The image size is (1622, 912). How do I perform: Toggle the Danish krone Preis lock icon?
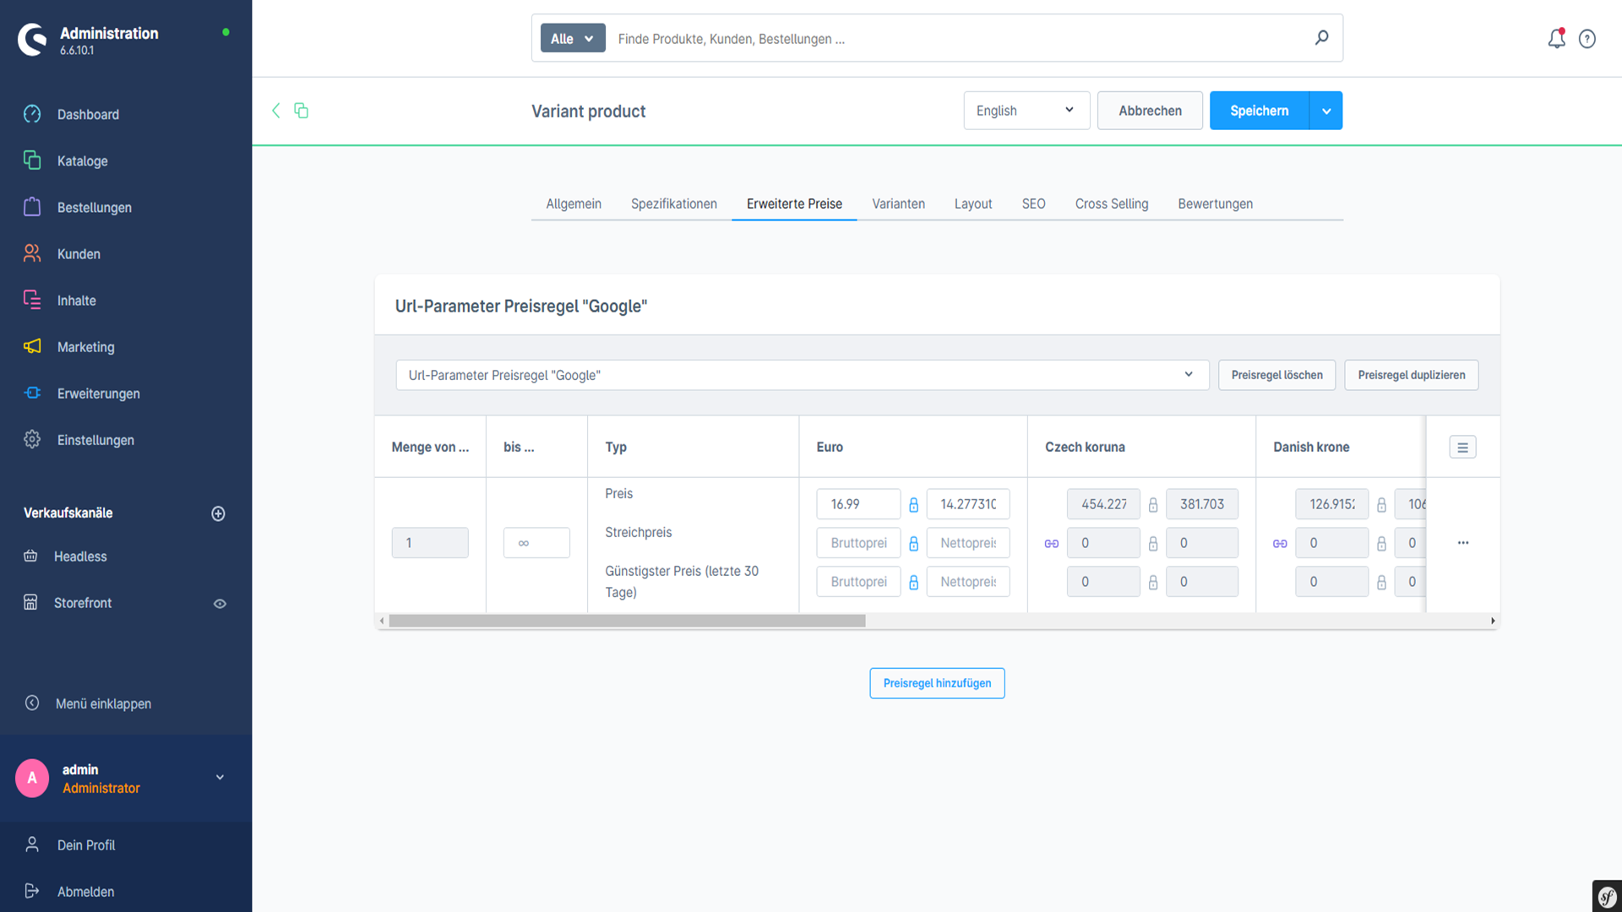click(x=1381, y=505)
